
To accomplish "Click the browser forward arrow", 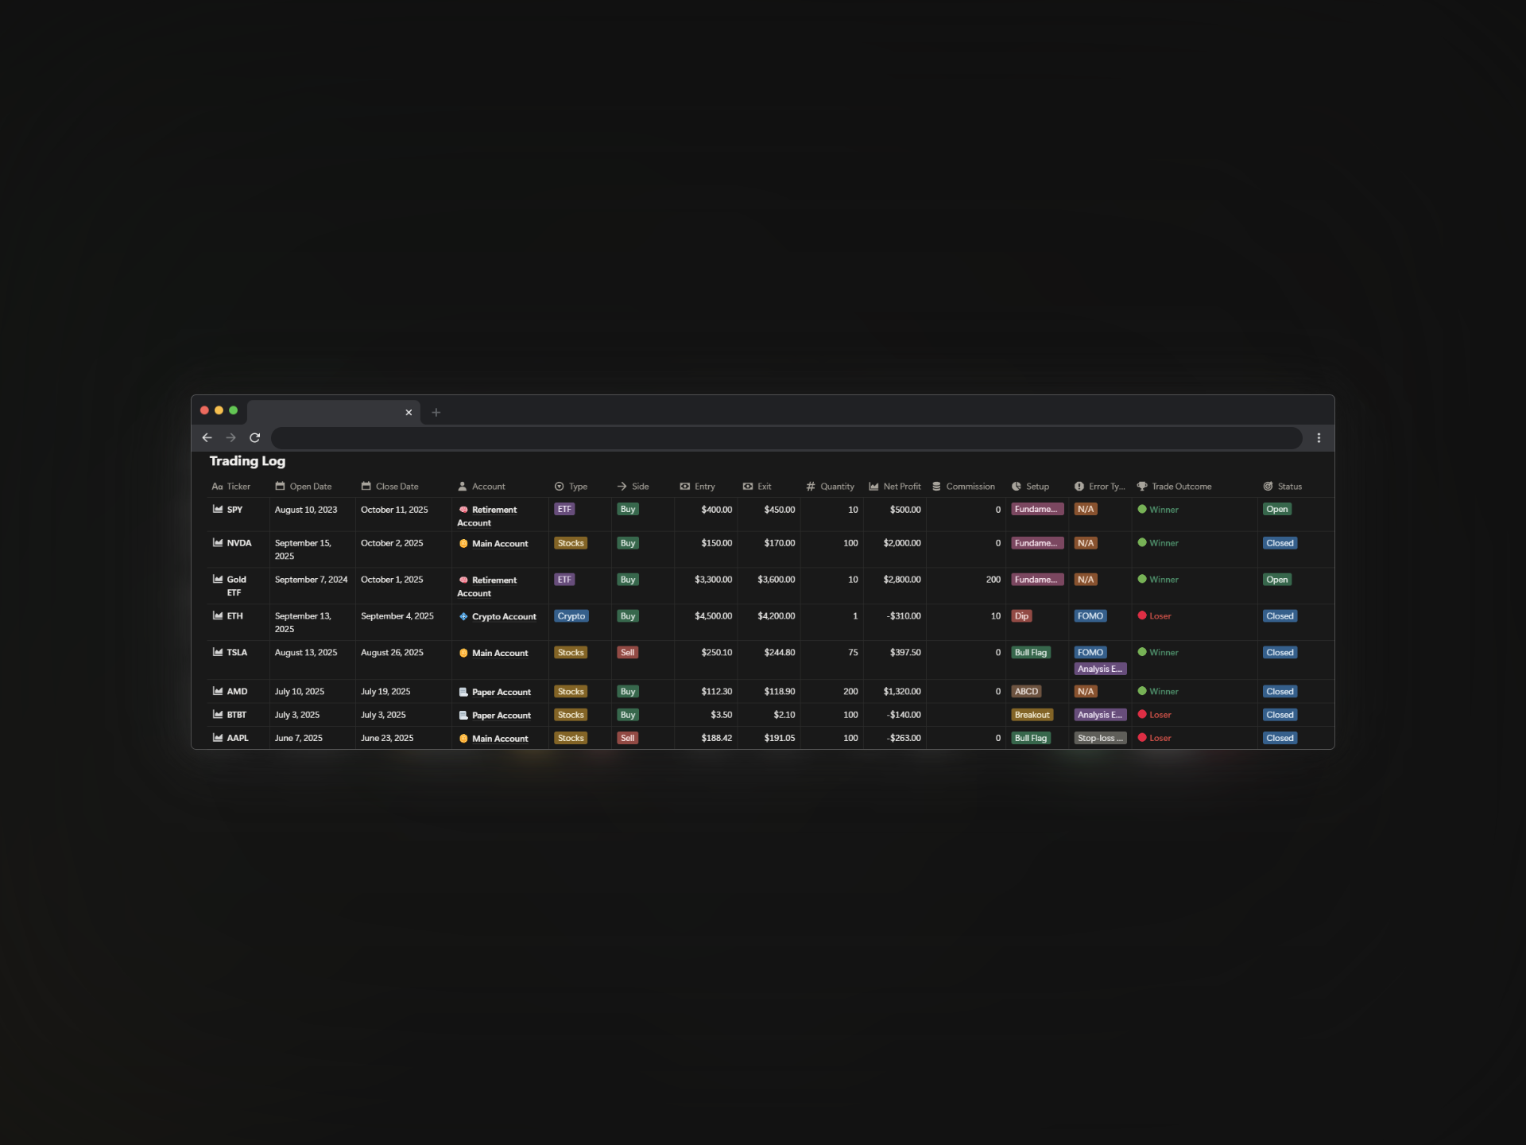I will 230,437.
